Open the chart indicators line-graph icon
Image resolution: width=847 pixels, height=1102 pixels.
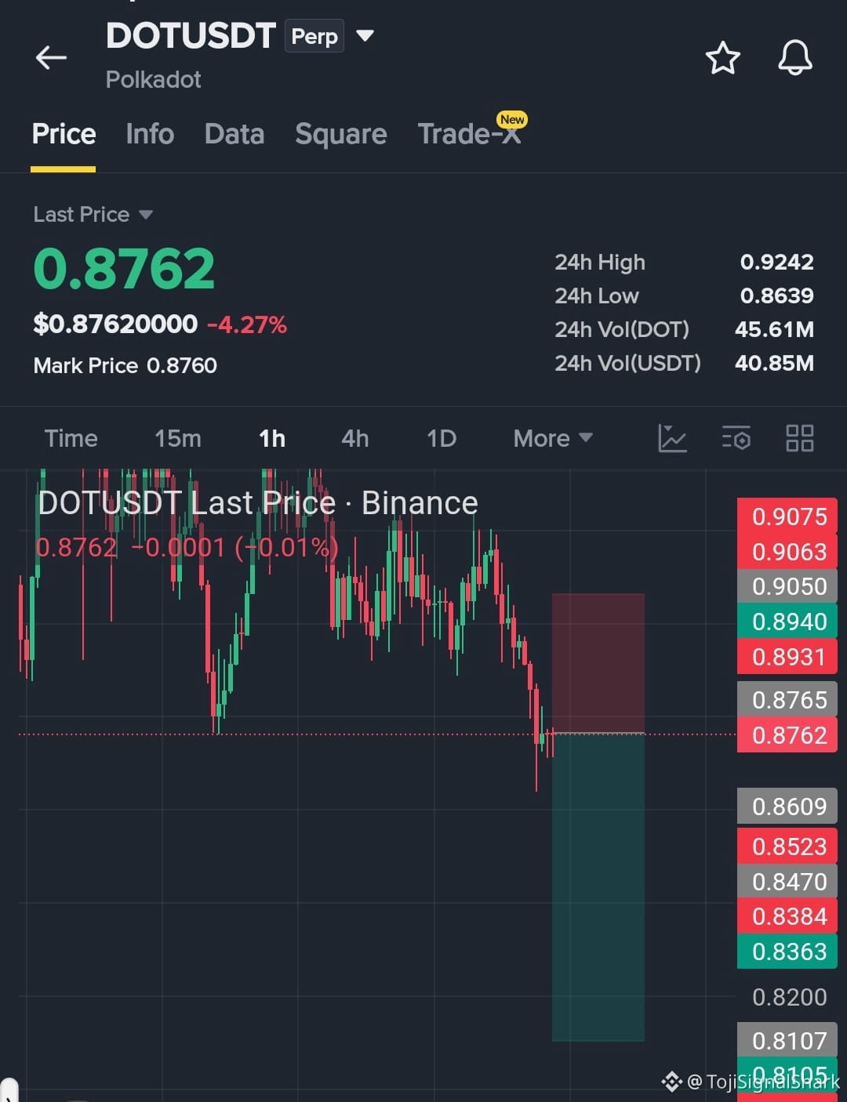point(672,438)
